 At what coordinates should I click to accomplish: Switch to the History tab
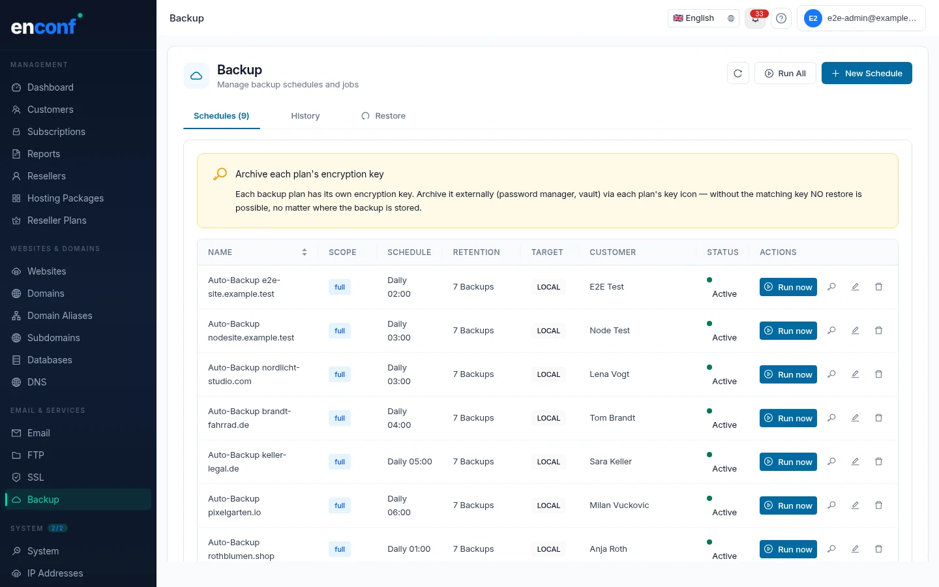(x=305, y=116)
